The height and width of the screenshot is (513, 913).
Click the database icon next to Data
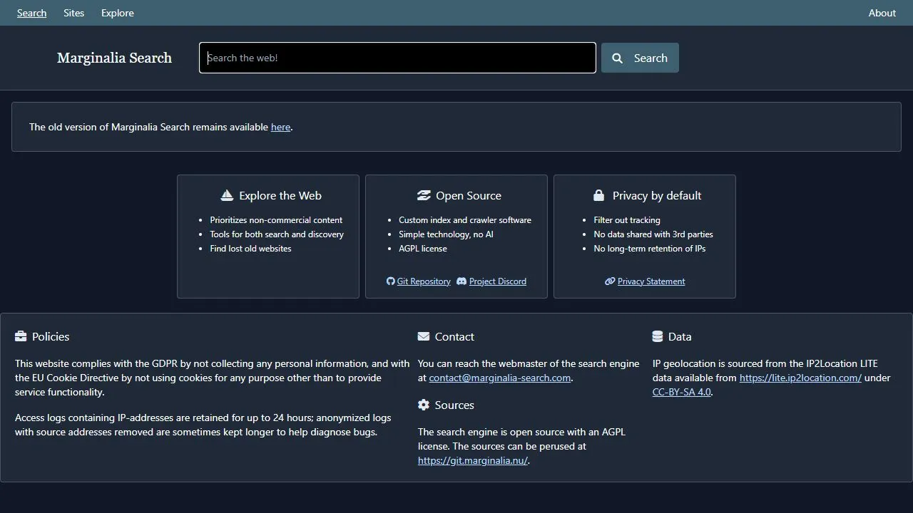pyautogui.click(x=658, y=336)
